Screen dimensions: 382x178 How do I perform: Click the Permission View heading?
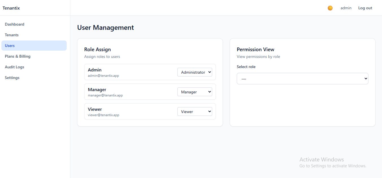[255, 49]
